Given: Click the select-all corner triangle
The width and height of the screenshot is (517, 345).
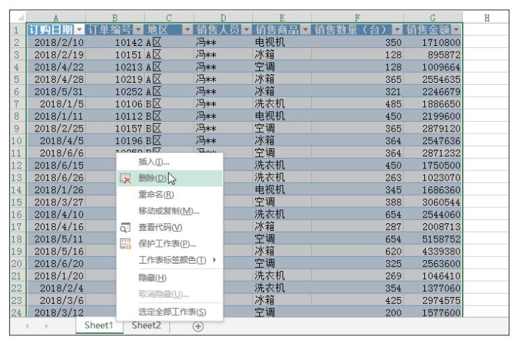Looking at the screenshot, I should (x=21, y=17).
